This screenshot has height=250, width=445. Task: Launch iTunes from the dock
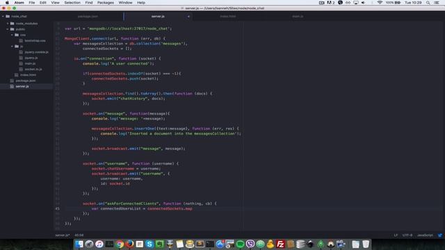99,244
